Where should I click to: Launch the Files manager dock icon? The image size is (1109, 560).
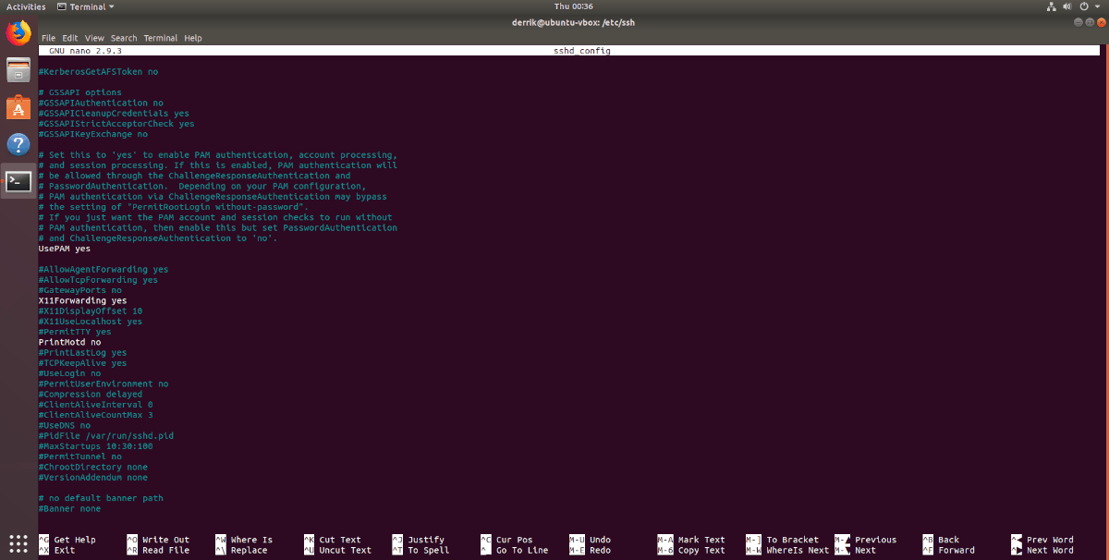coord(18,70)
